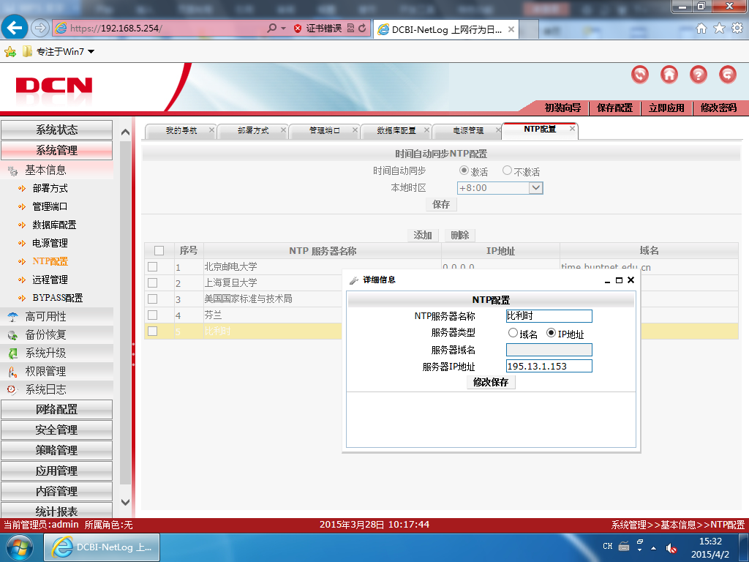
Task: Click the taskbar keyboard input icon
Action: 623,546
